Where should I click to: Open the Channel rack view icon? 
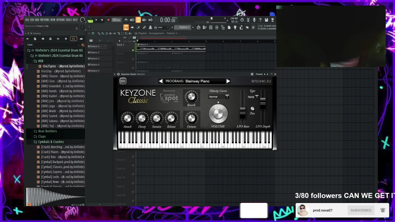click(210, 27)
